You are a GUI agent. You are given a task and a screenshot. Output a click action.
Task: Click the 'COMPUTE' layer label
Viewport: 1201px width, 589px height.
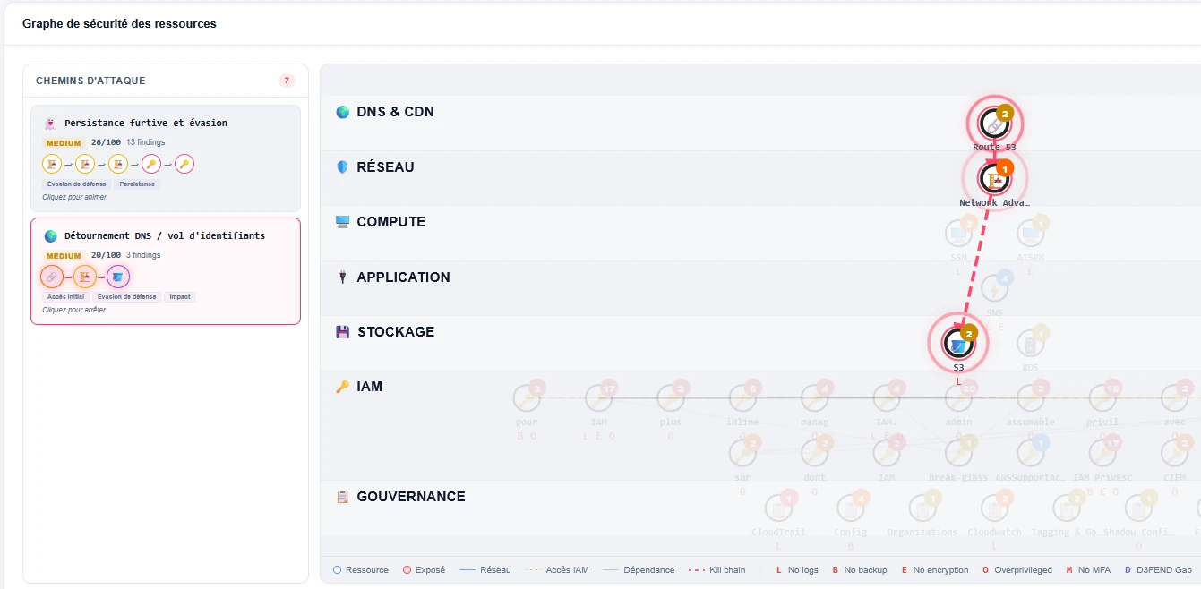tap(391, 222)
